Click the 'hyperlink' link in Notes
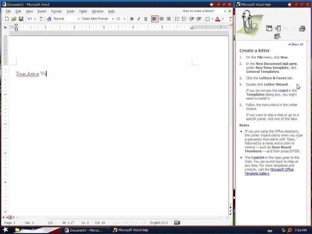The image size is (312, 234). [258, 158]
